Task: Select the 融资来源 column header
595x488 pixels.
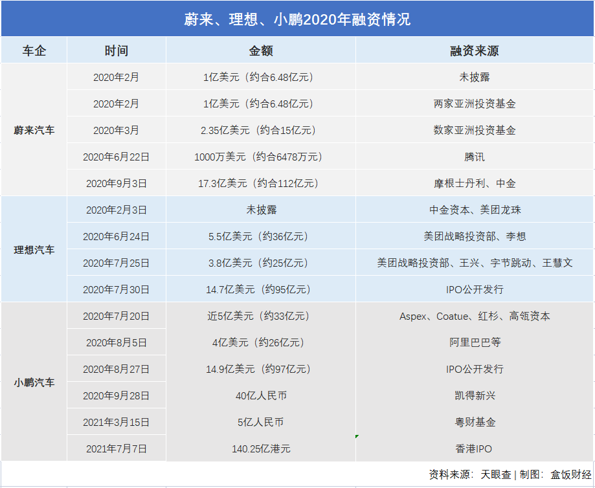Action: 475,50
